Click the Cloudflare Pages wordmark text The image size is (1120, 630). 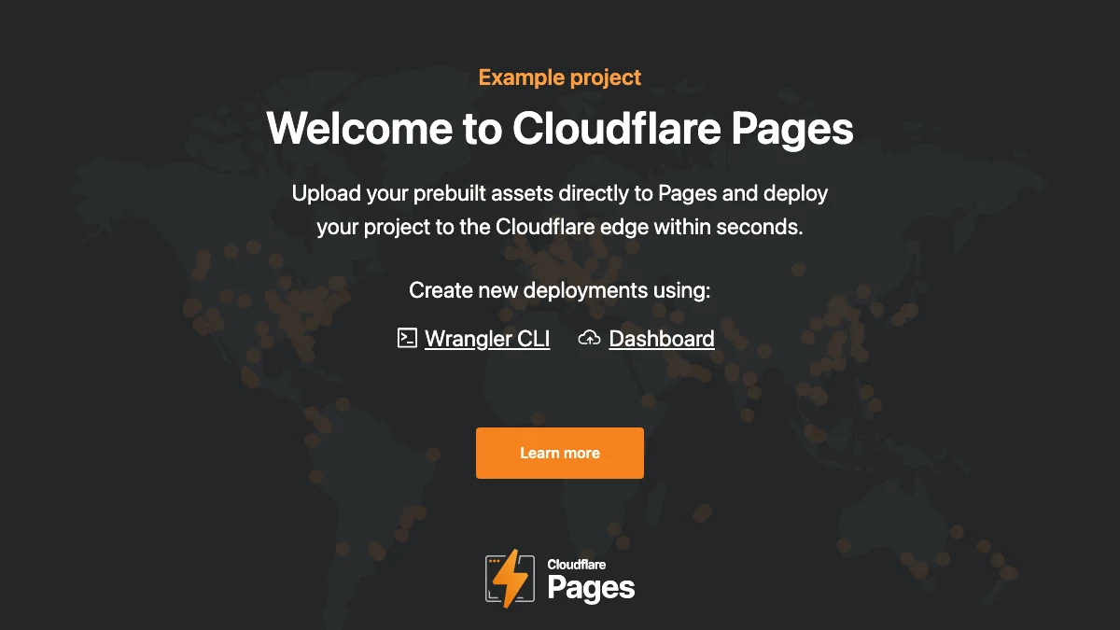click(x=591, y=580)
